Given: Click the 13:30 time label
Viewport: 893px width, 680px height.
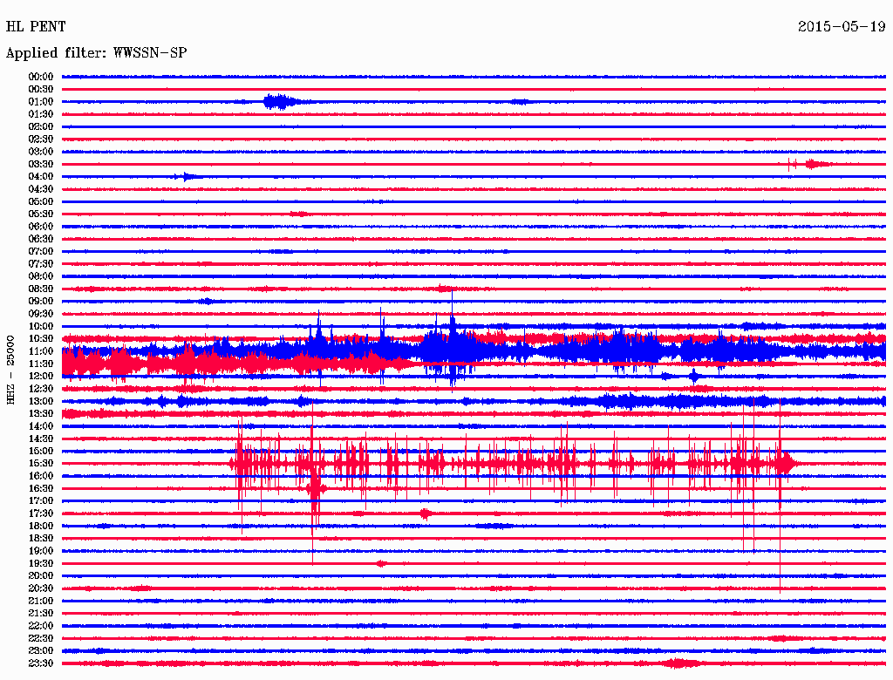Looking at the screenshot, I should pos(41,414).
